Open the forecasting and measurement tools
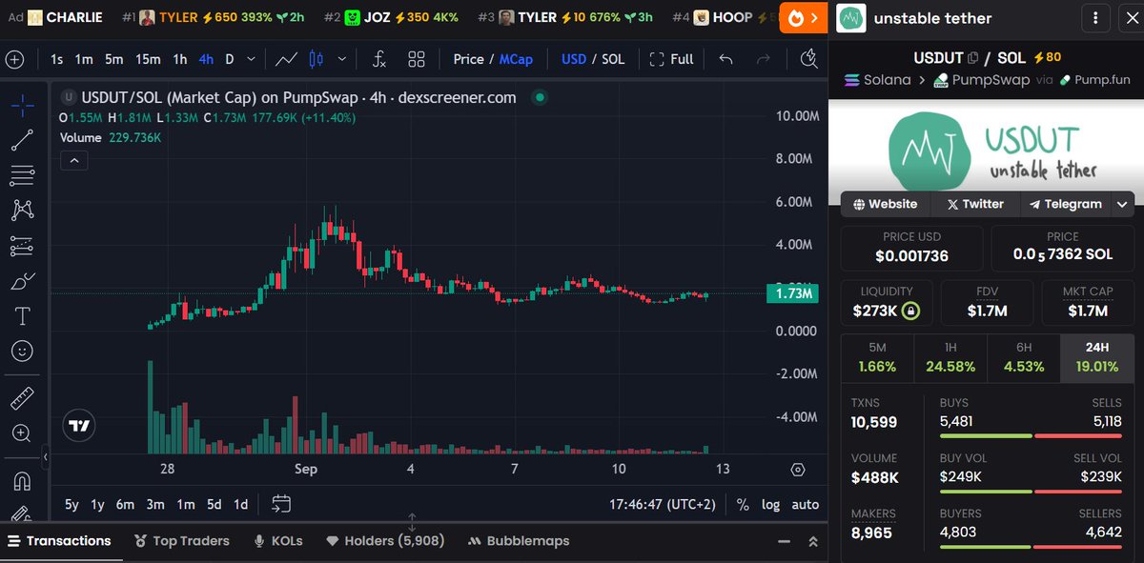This screenshot has width=1144, height=563. coord(22,246)
